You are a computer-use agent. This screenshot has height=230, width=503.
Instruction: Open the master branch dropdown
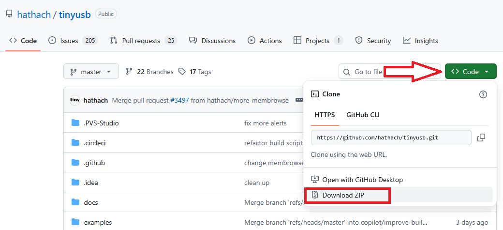pyautogui.click(x=91, y=72)
